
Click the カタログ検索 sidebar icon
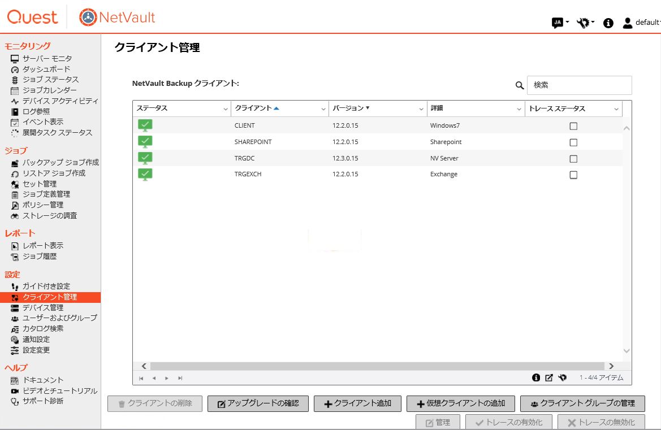tap(15, 329)
